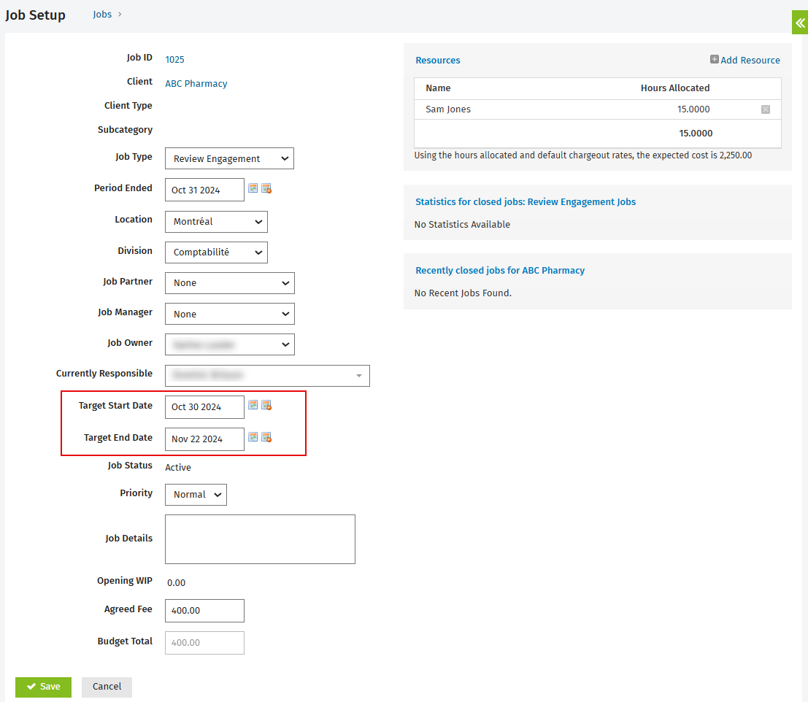Open Recently closed jobs for ABC Pharmacy
This screenshot has height=702, width=808.
click(x=501, y=271)
